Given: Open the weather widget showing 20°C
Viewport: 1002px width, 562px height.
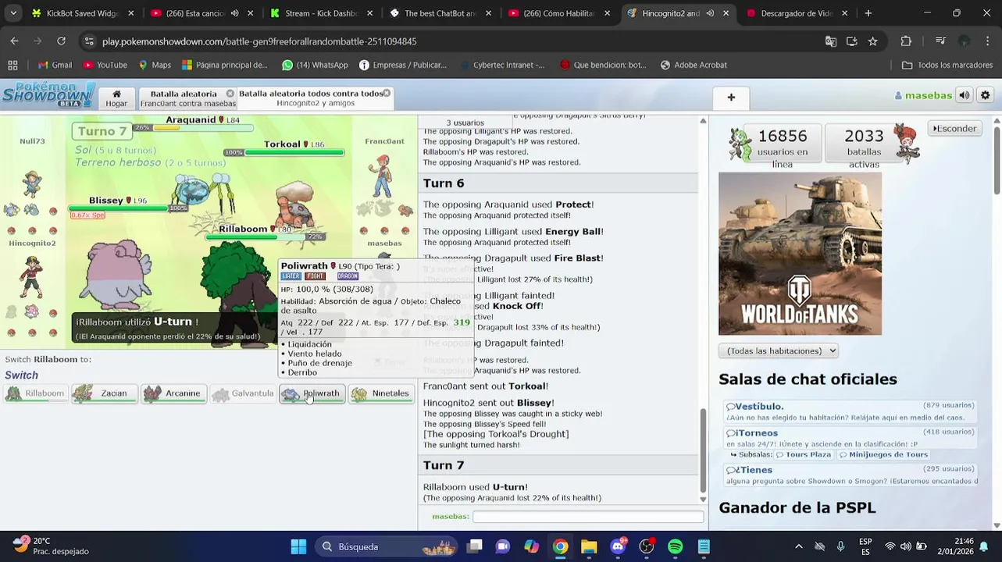Looking at the screenshot, I should 52,546.
